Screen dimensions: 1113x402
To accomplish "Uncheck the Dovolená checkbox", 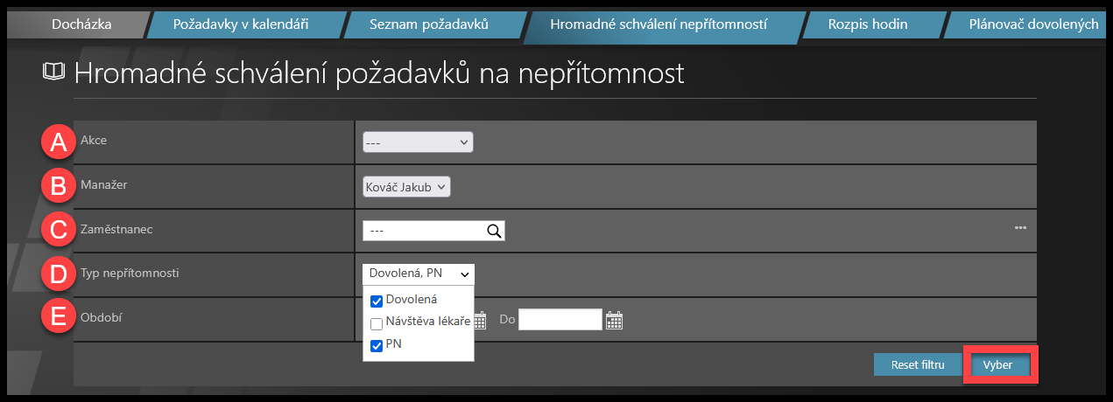I will [x=377, y=301].
